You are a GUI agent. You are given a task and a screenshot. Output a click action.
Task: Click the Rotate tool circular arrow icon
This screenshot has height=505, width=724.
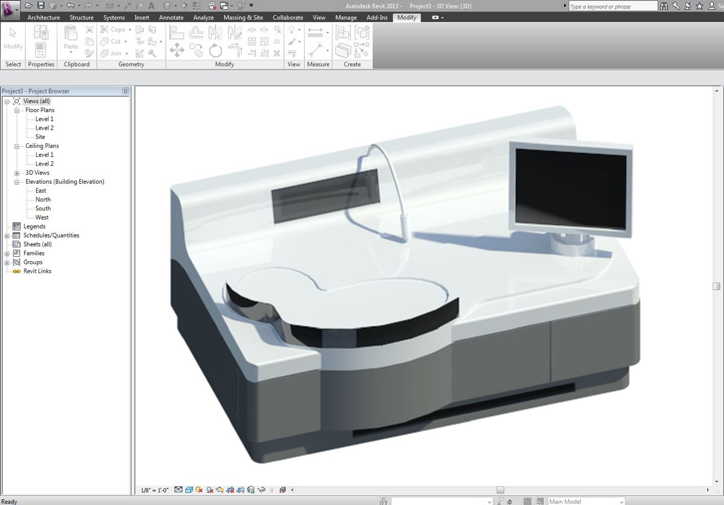pos(215,50)
